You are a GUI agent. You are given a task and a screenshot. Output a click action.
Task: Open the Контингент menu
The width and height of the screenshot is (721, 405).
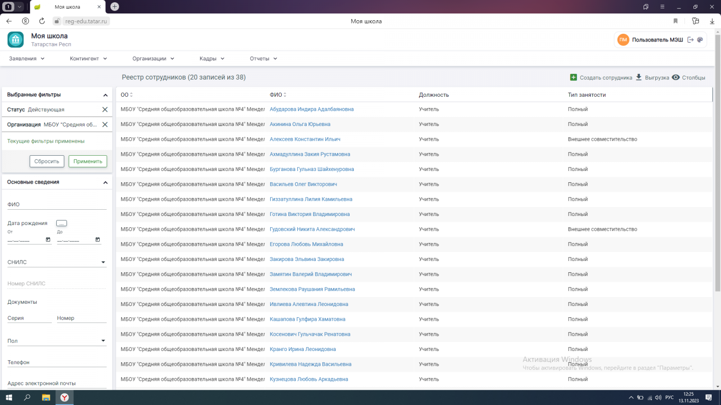[x=88, y=58]
